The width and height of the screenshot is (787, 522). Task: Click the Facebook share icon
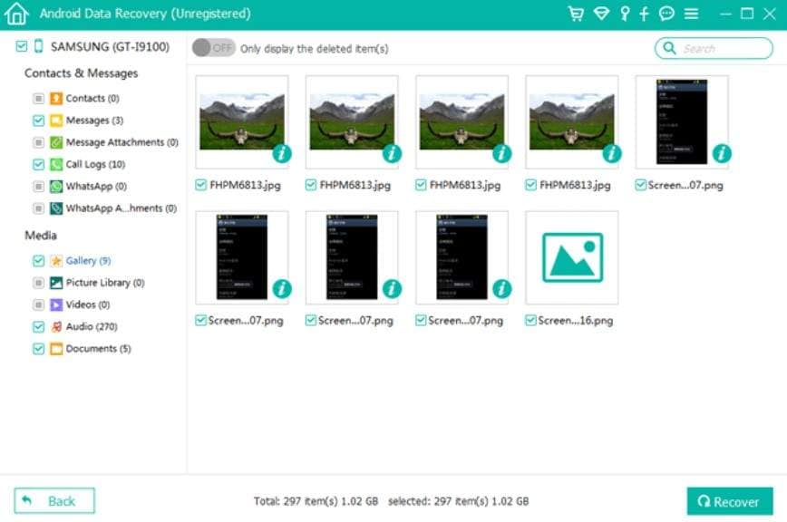[645, 13]
